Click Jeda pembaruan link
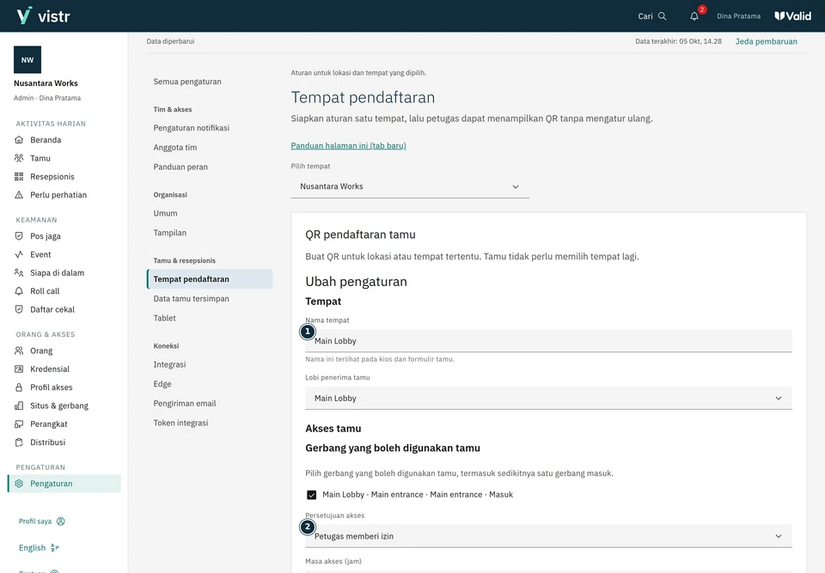Image resolution: width=825 pixels, height=573 pixels. tap(766, 41)
